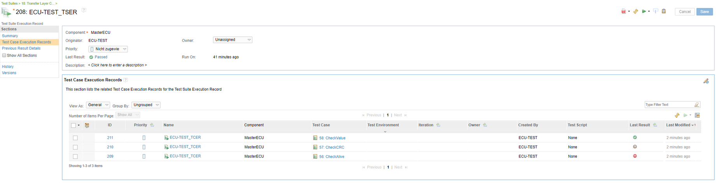Open test case link 57: CheckCRC
Viewport: 719px width, 183px height.
point(331,147)
